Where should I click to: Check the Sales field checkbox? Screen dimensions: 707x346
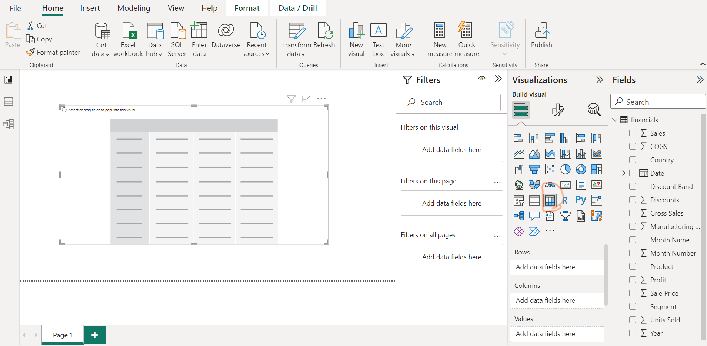633,133
